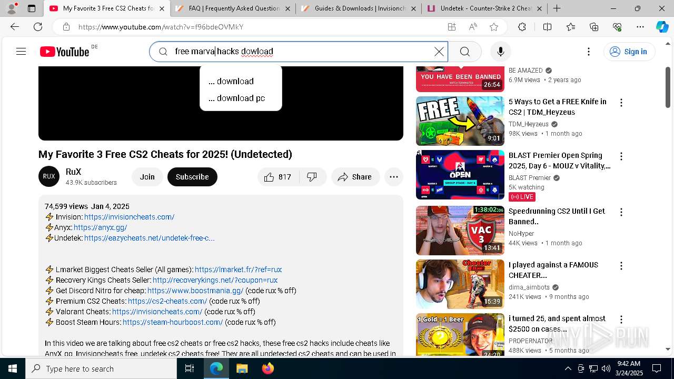Viewport: 674px width, 379px height.
Task: Open Speedrunning CS2 VAC thumbnail
Action: (x=460, y=231)
